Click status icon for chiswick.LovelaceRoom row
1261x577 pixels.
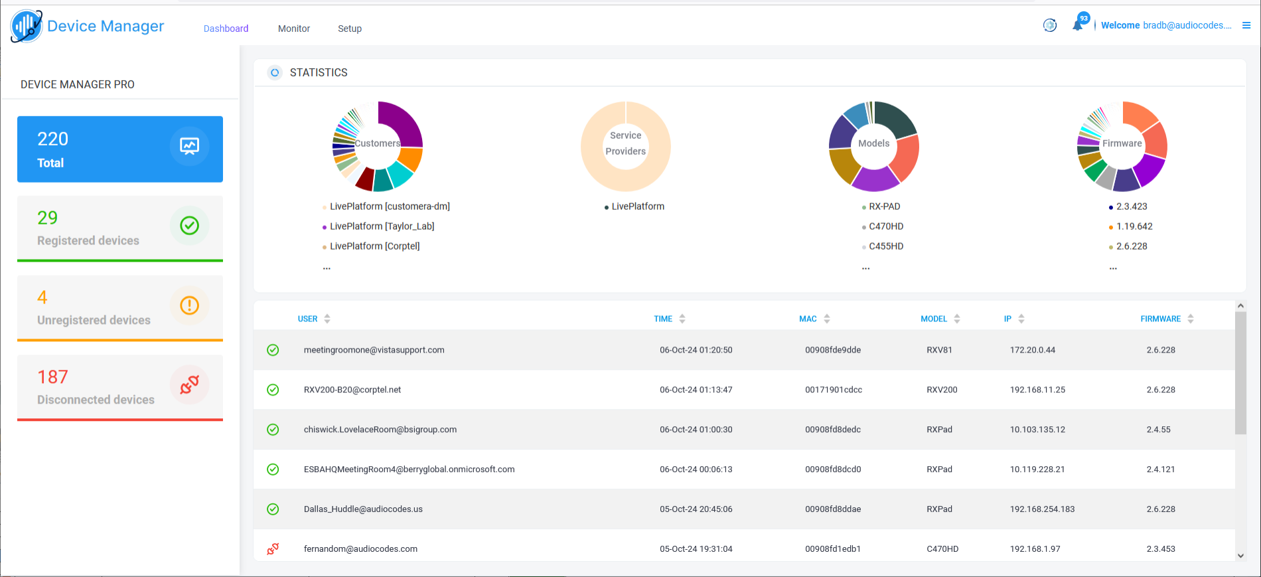(x=273, y=430)
